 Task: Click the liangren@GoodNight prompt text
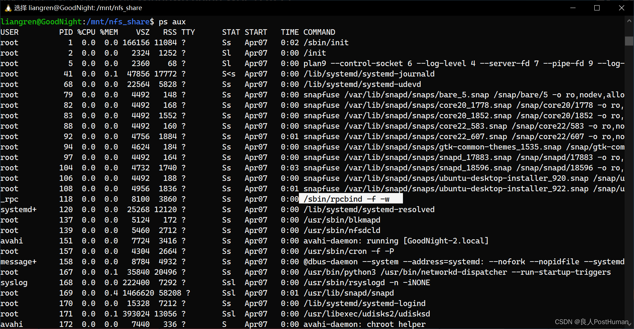point(41,22)
